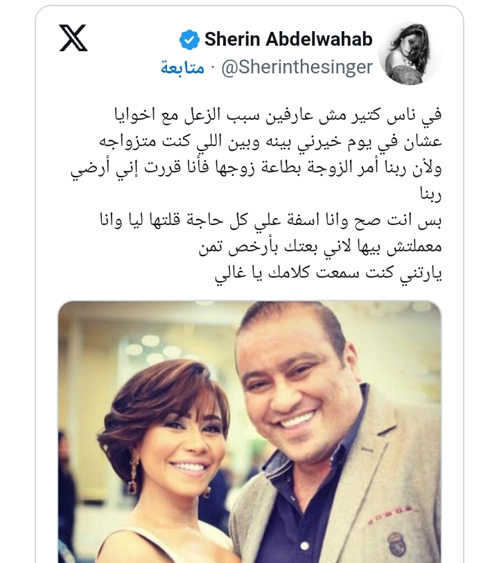499x563 pixels.
Task: Select tweet line starting ولأن ربنا أمر
Action: (x=256, y=168)
